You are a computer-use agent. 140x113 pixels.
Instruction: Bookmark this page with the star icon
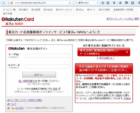(x=103, y=3)
